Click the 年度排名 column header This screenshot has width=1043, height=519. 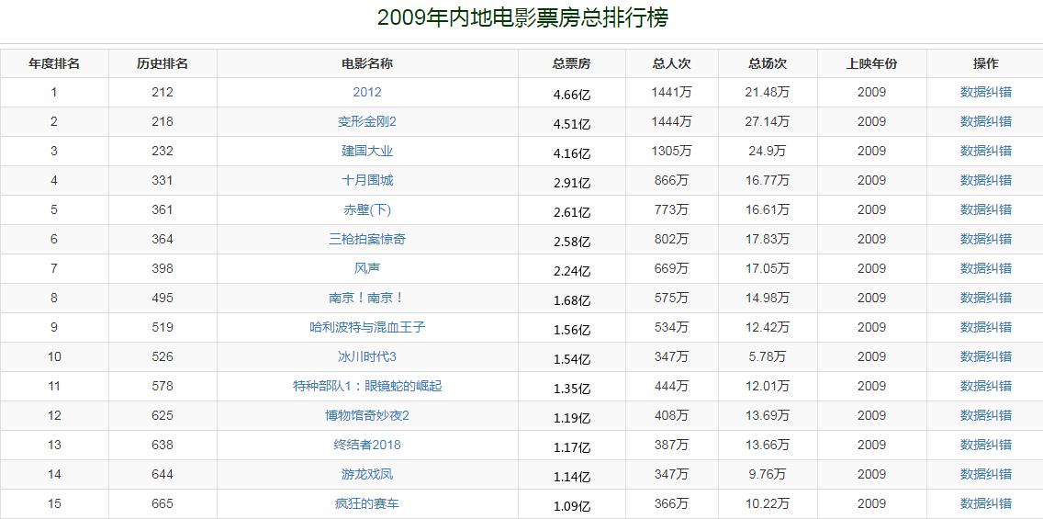(54, 63)
